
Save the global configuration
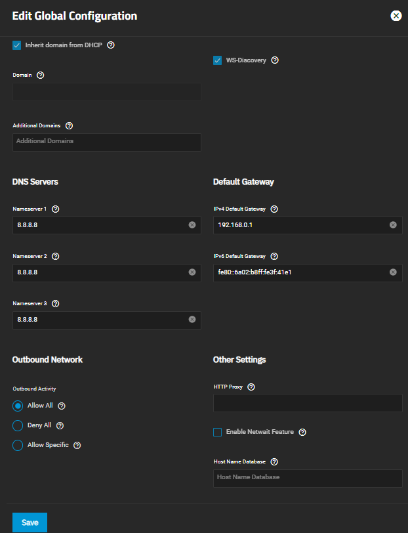30,522
